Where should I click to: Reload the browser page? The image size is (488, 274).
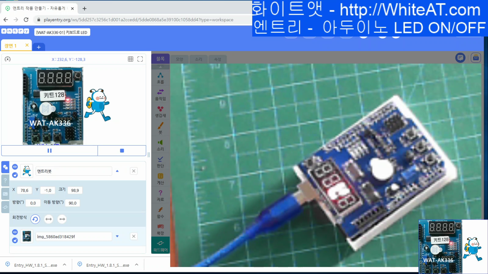point(26,20)
